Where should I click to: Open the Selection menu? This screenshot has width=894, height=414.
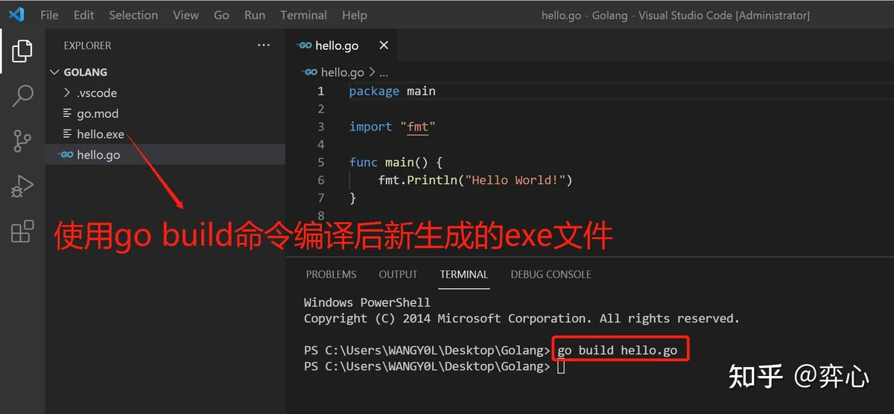(x=133, y=15)
